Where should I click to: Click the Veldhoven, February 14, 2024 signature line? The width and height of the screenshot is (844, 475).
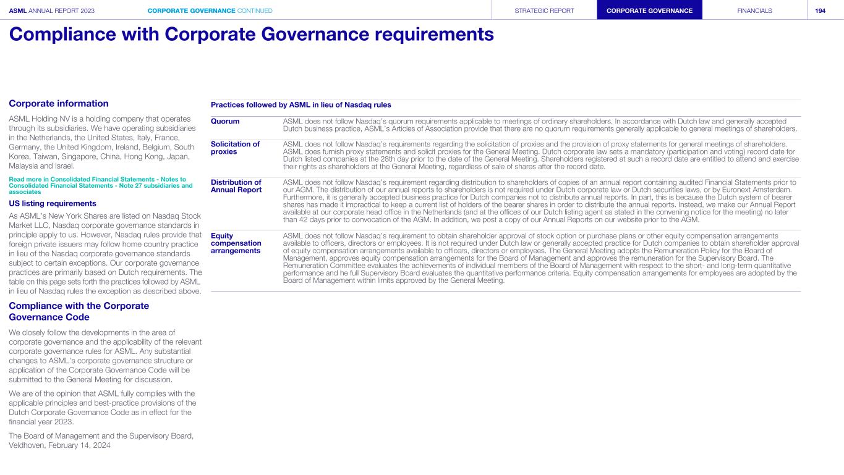pyautogui.click(x=60, y=445)
